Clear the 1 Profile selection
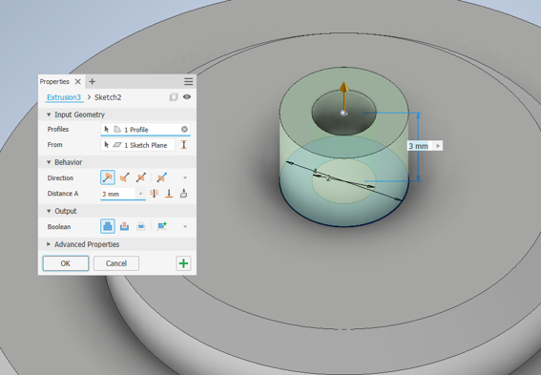Image resolution: width=541 pixels, height=375 pixels. 184,130
